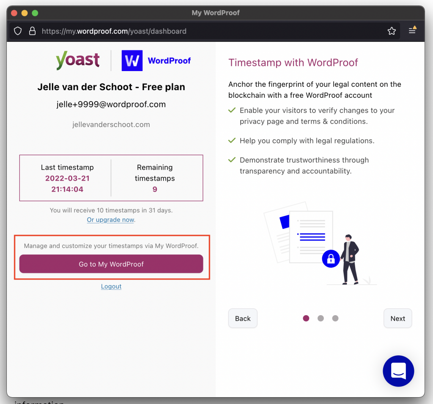Viewport: 433px width, 404px height.
Task: Click the lock badge in the illustration
Action: coord(331,258)
